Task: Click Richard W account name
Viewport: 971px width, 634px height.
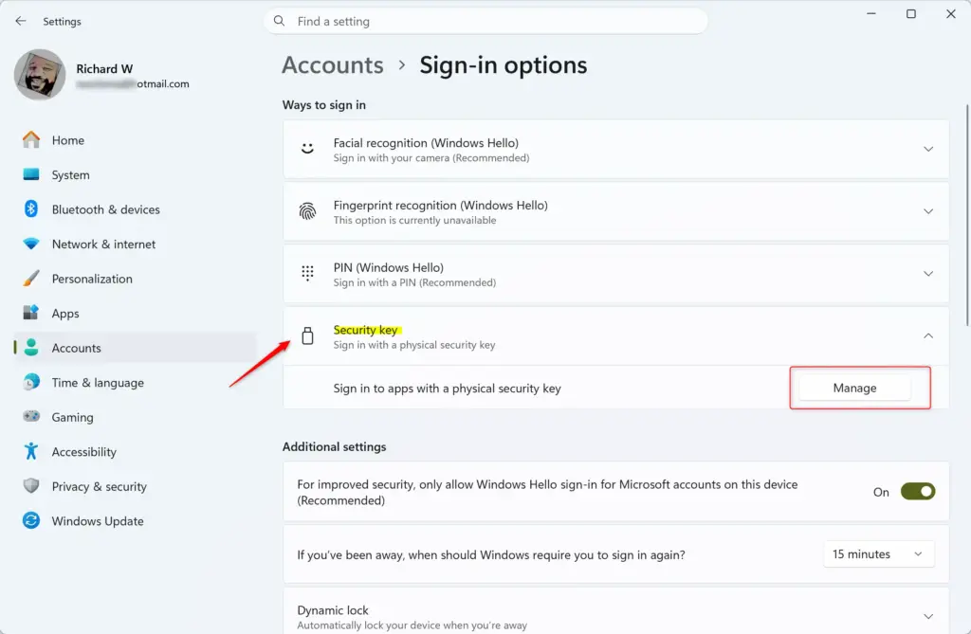Action: pyautogui.click(x=104, y=69)
